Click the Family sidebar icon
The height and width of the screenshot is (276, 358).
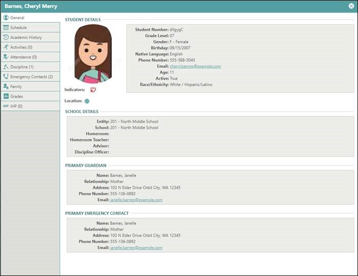click(6, 87)
